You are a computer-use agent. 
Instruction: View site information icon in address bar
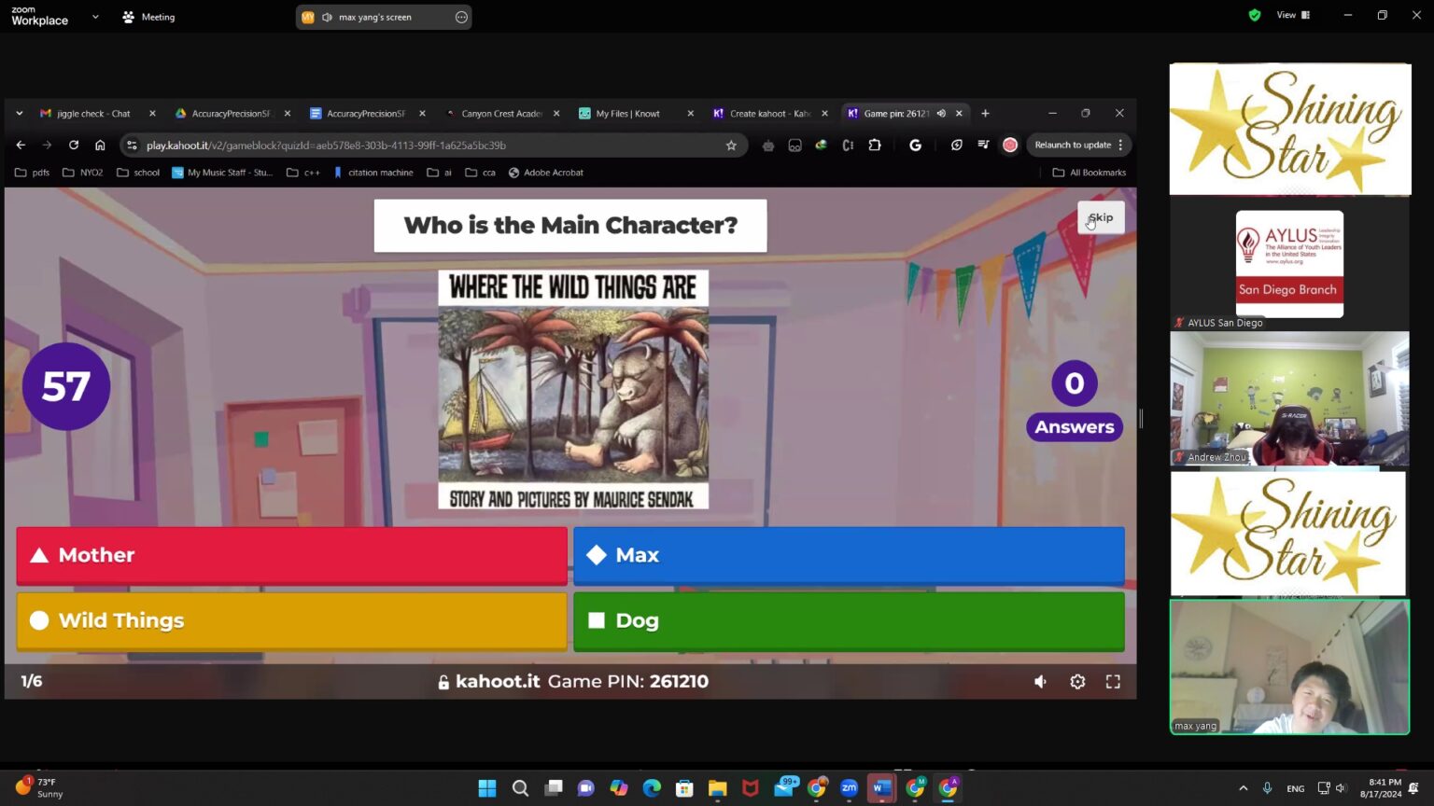[x=132, y=146]
